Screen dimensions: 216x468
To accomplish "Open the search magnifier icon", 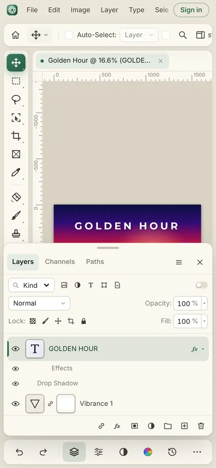I will tap(183, 35).
